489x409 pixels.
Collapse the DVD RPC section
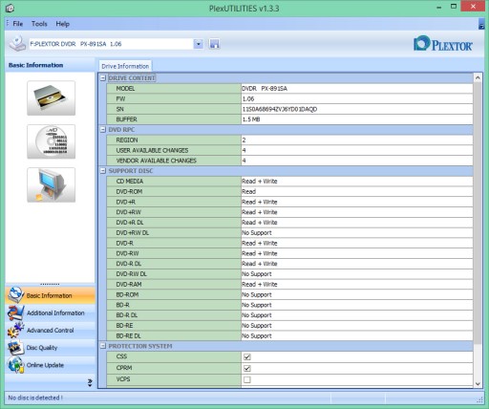coord(103,130)
